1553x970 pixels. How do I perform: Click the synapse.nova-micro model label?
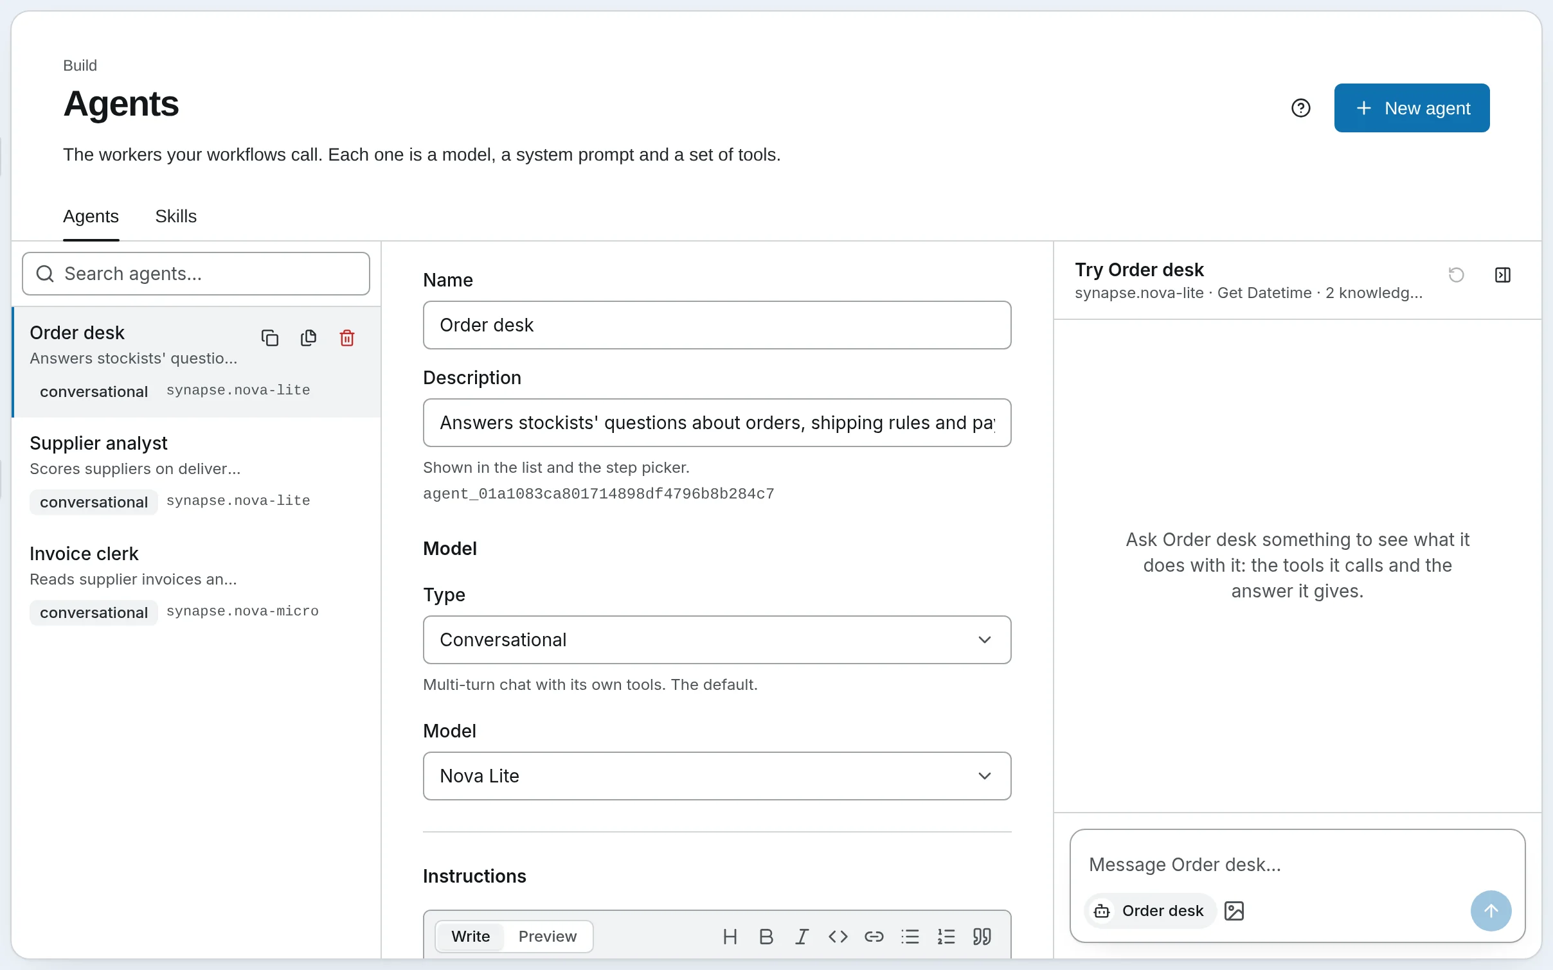pos(242,612)
